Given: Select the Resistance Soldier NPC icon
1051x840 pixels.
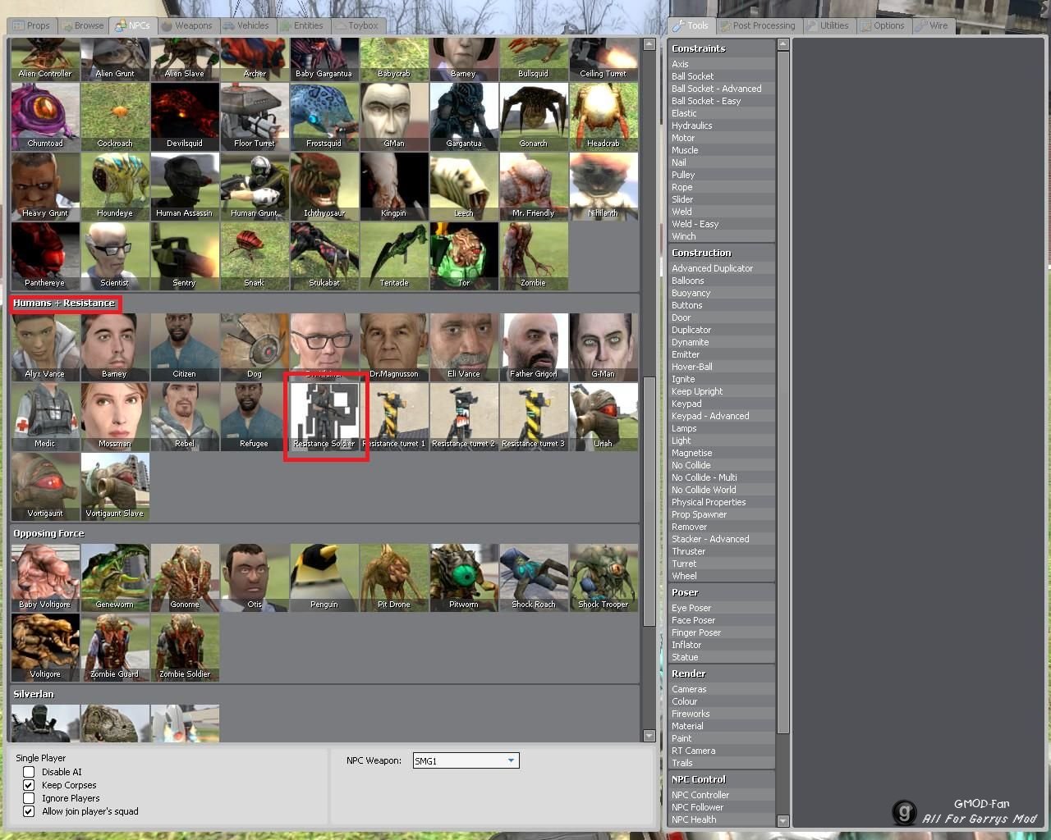Looking at the screenshot, I should point(324,417).
